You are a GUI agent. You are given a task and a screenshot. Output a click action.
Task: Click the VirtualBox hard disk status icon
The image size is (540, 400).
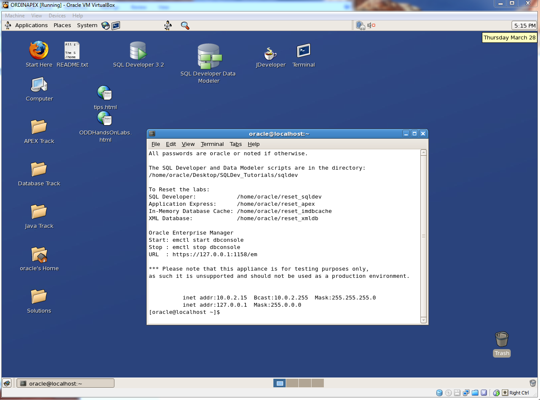pos(439,393)
